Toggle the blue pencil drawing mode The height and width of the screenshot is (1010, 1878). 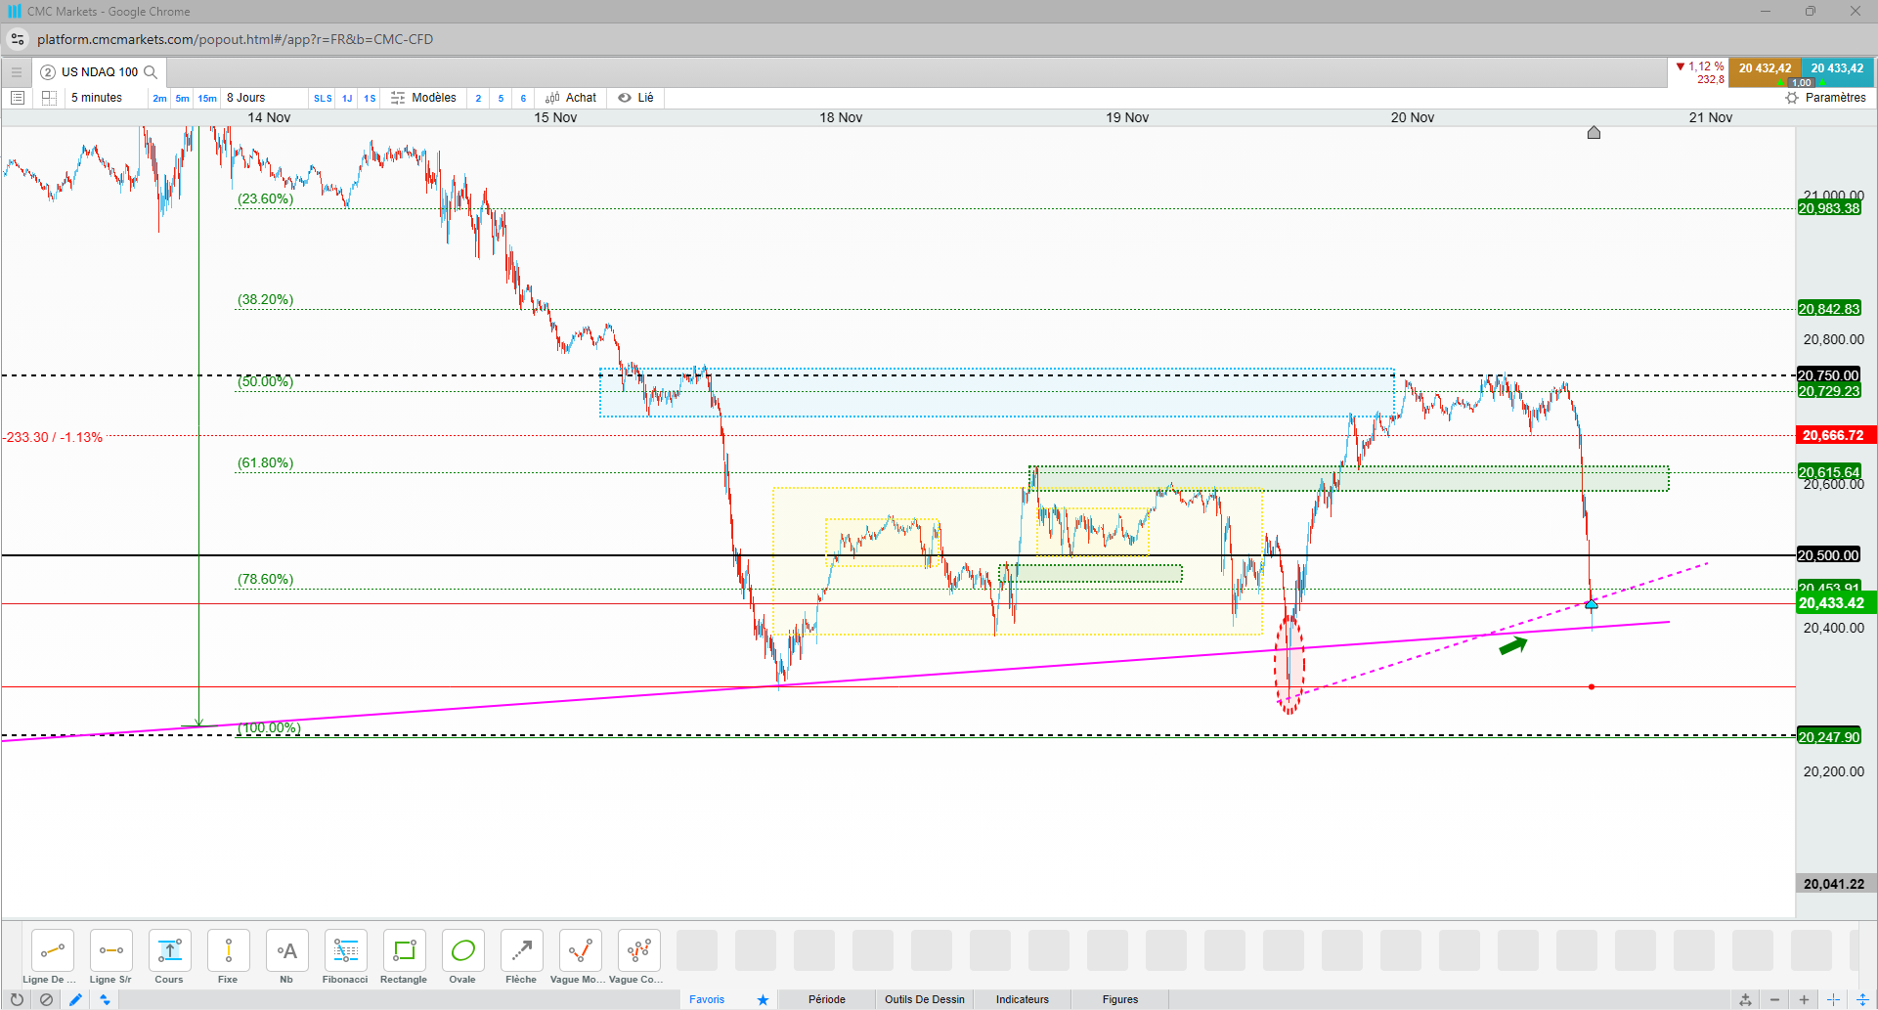click(75, 999)
